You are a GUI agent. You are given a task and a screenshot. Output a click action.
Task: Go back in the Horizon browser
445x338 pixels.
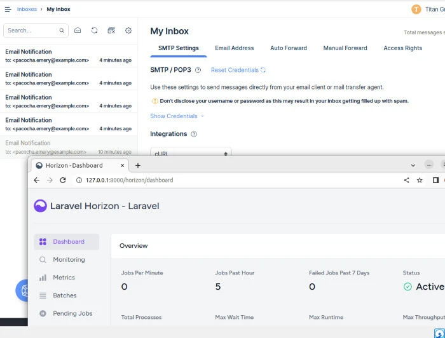tap(37, 180)
